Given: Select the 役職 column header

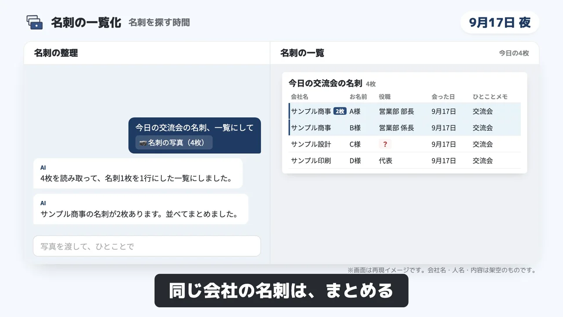Looking at the screenshot, I should click(384, 97).
